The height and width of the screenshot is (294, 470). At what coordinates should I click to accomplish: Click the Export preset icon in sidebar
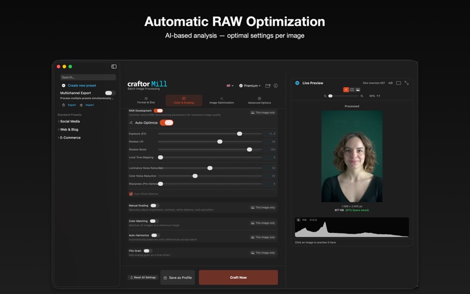[63, 105]
